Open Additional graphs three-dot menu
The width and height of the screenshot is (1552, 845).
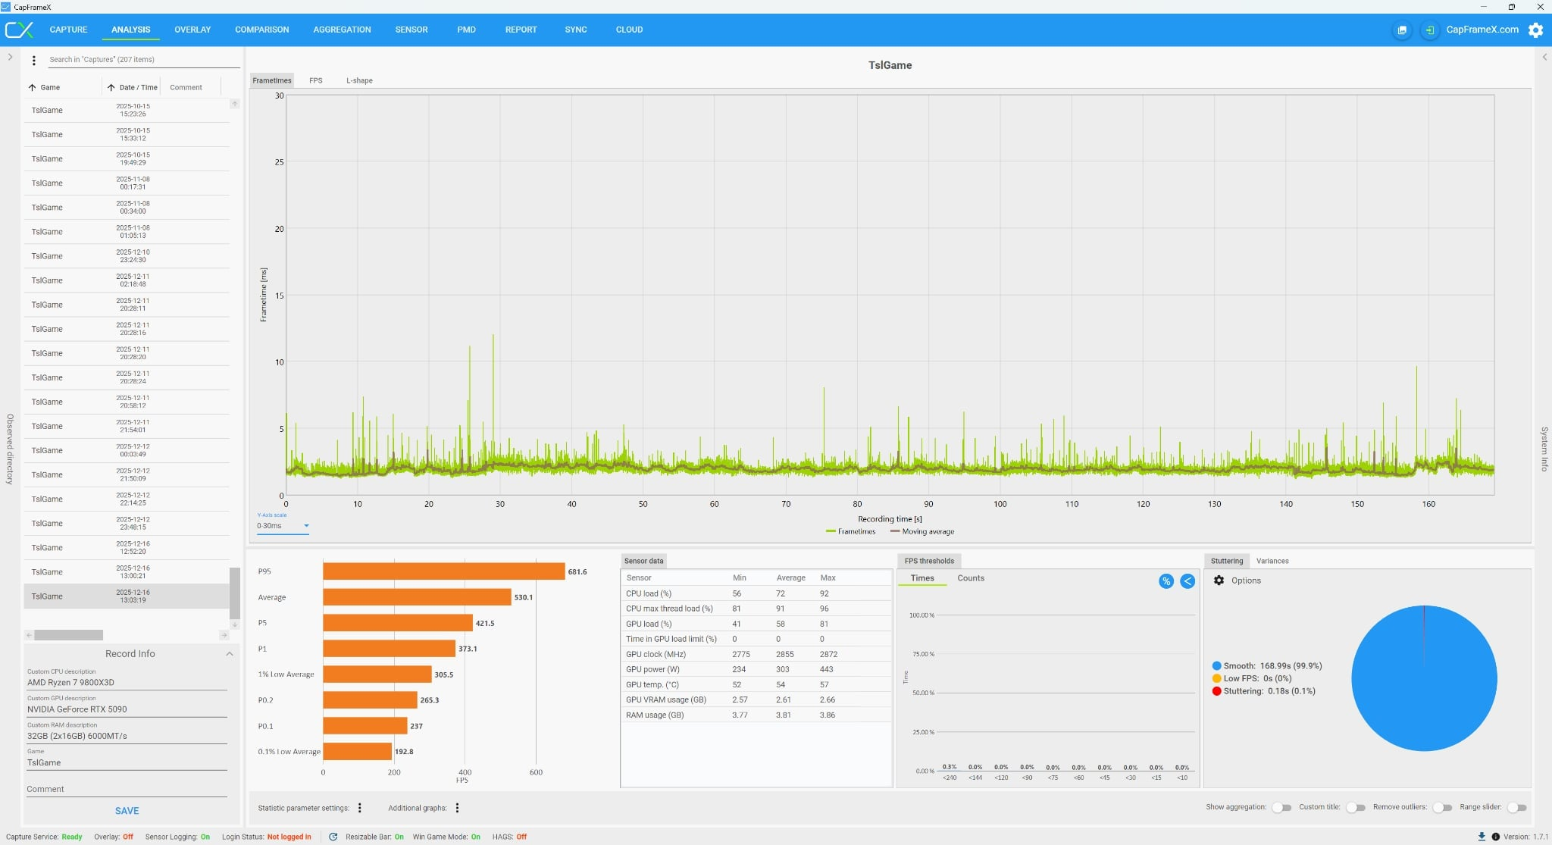tap(457, 808)
